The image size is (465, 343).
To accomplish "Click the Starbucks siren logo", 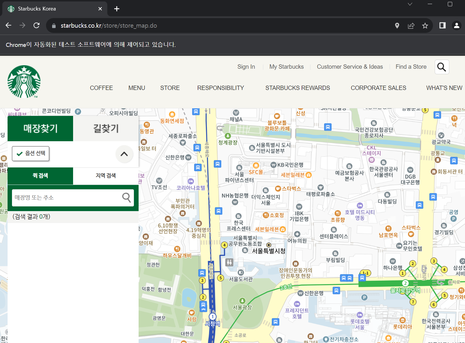I will pos(24,82).
